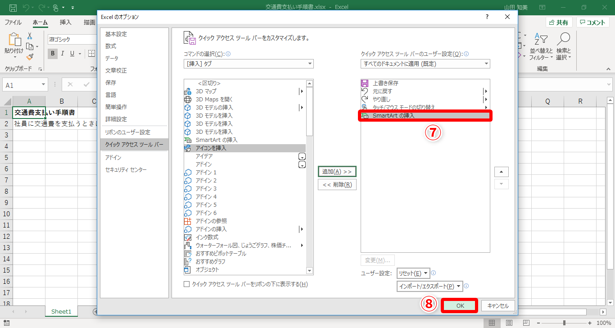Collapse the ribbon with the chevron
The width and height of the screenshot is (615, 328).
point(607,68)
